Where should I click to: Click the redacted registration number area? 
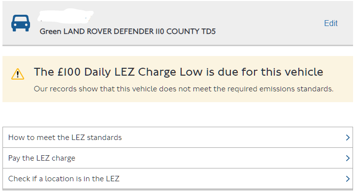(65, 16)
